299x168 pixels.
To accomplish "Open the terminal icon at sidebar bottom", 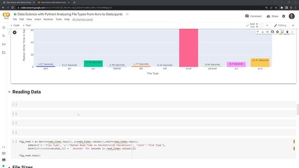I will tap(4, 160).
